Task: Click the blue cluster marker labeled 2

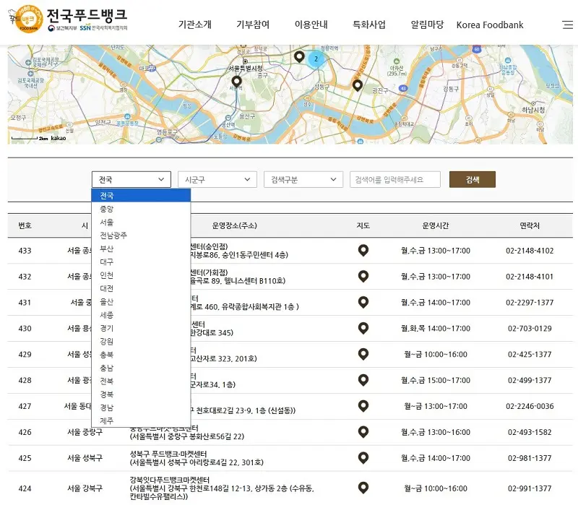Action: (316, 59)
